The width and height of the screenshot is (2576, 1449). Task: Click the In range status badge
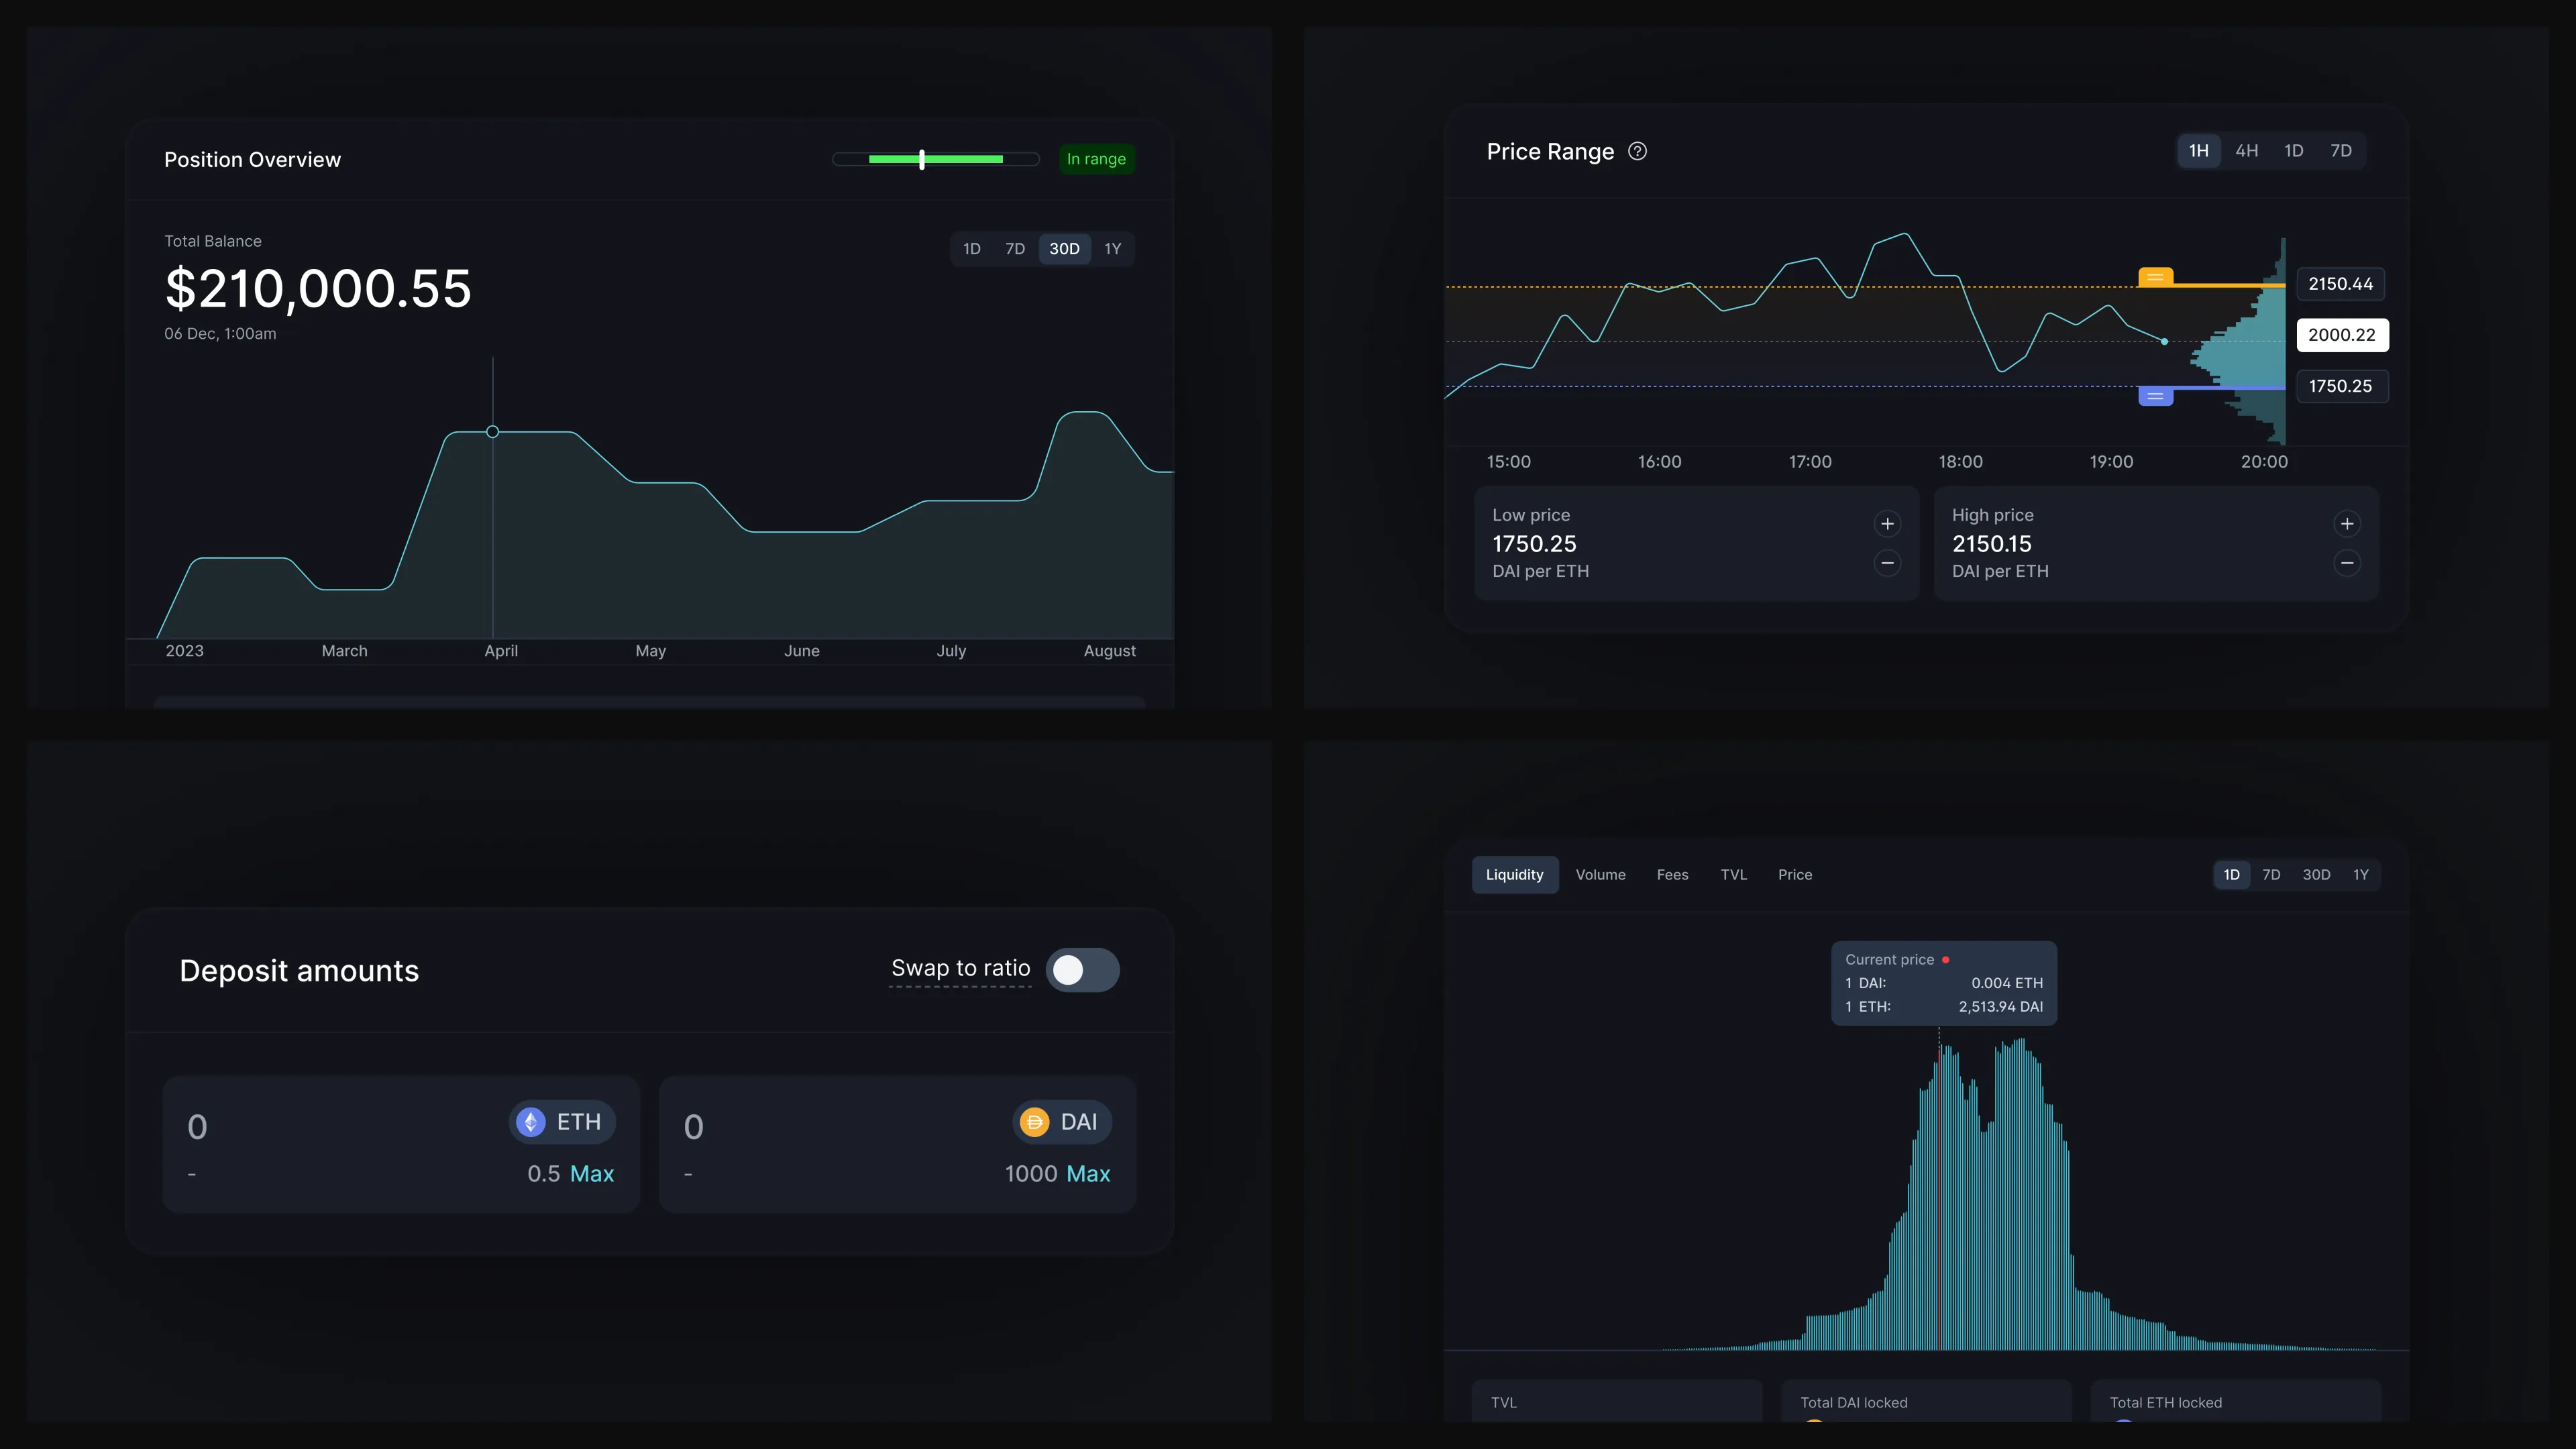pos(1096,159)
